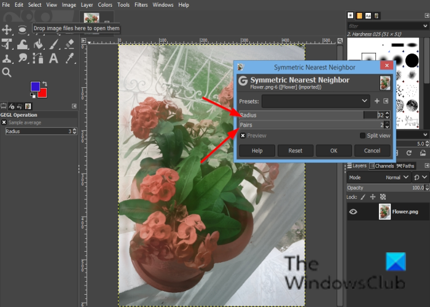Activate the Bucket Fill tool
The width and height of the screenshot is (430, 307).
coord(38,44)
